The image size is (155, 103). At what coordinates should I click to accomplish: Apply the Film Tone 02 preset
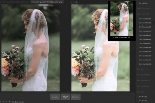pyautogui.click(x=143, y=101)
